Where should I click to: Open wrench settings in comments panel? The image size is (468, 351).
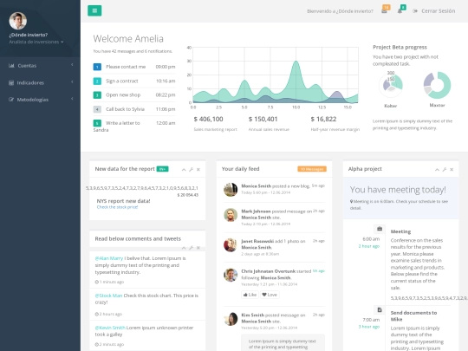tap(191, 248)
